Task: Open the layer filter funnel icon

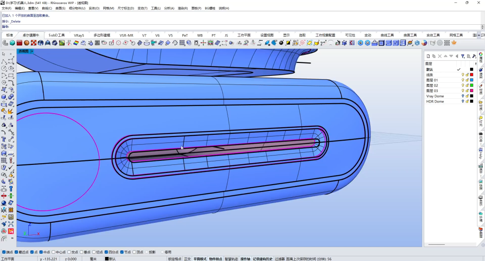Action: tap(463, 56)
